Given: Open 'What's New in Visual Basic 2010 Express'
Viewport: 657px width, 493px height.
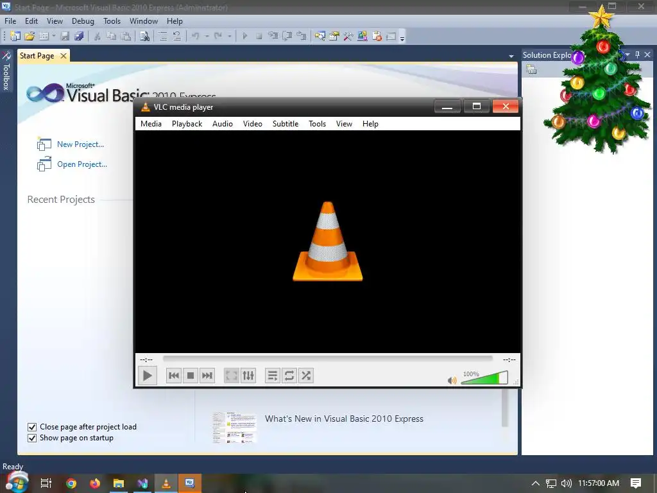Looking at the screenshot, I should pyautogui.click(x=344, y=419).
